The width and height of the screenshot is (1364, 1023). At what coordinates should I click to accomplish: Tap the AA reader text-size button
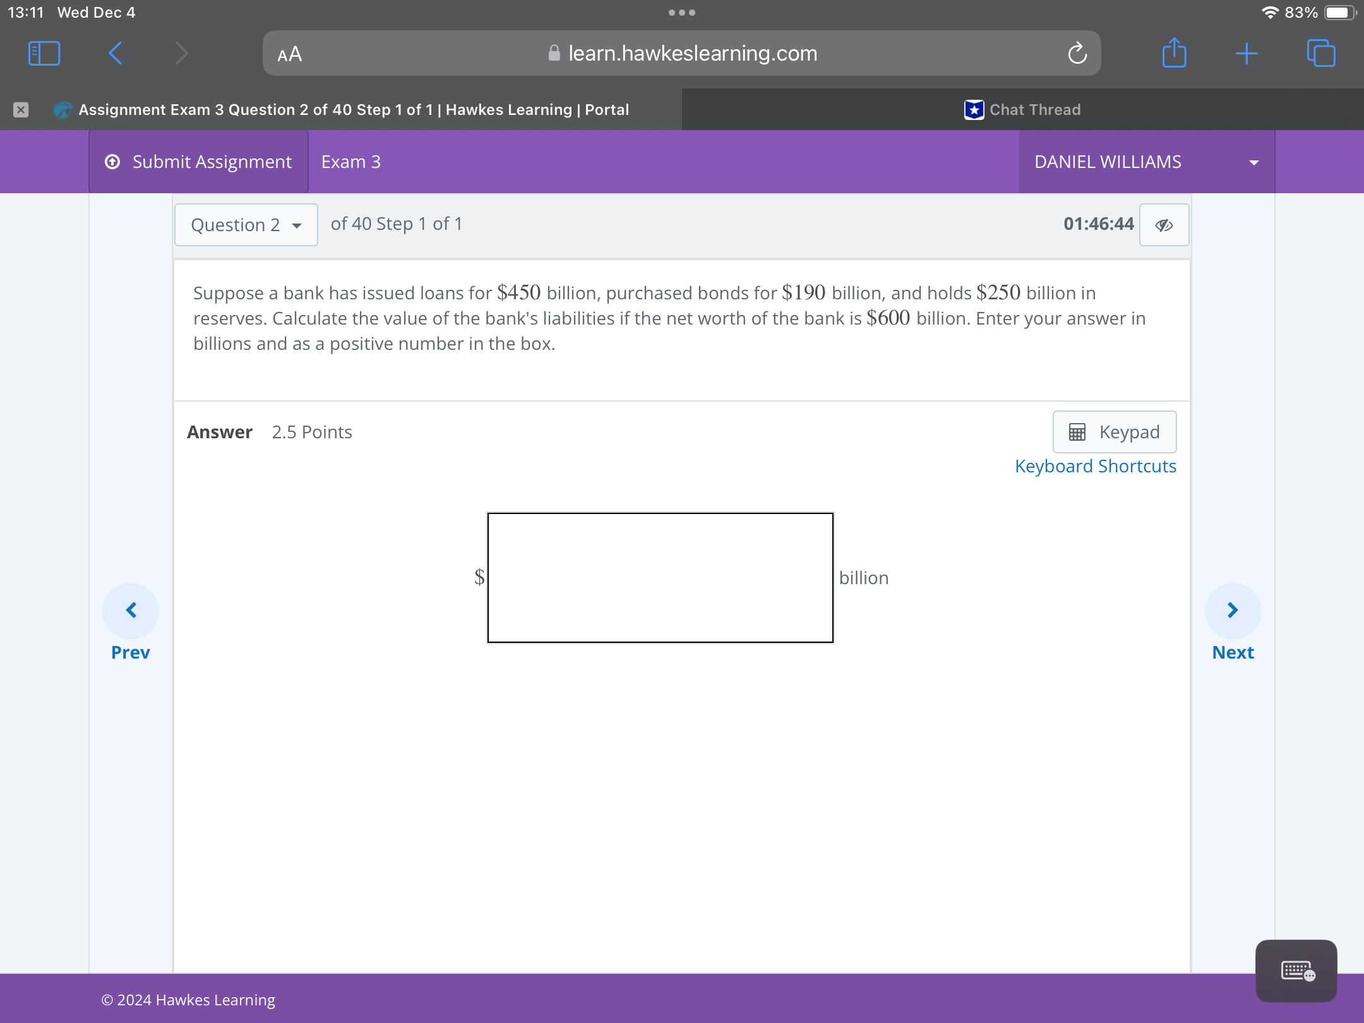290,54
